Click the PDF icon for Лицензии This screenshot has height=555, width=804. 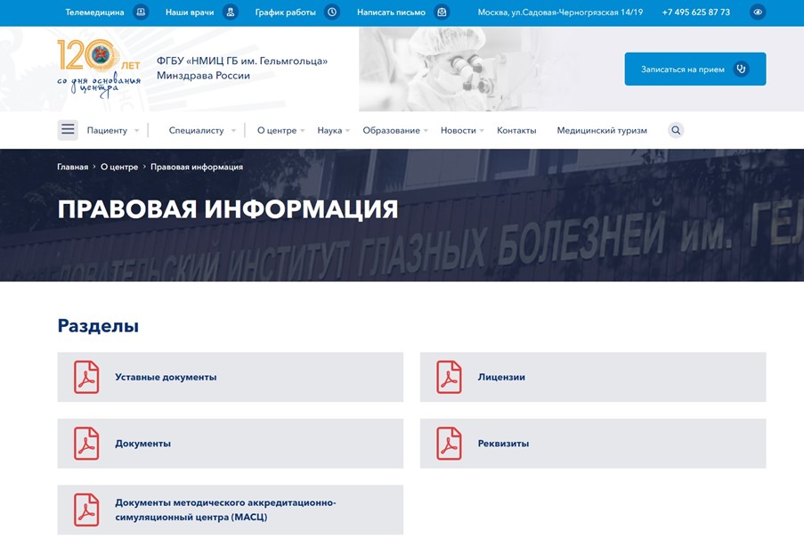[447, 377]
